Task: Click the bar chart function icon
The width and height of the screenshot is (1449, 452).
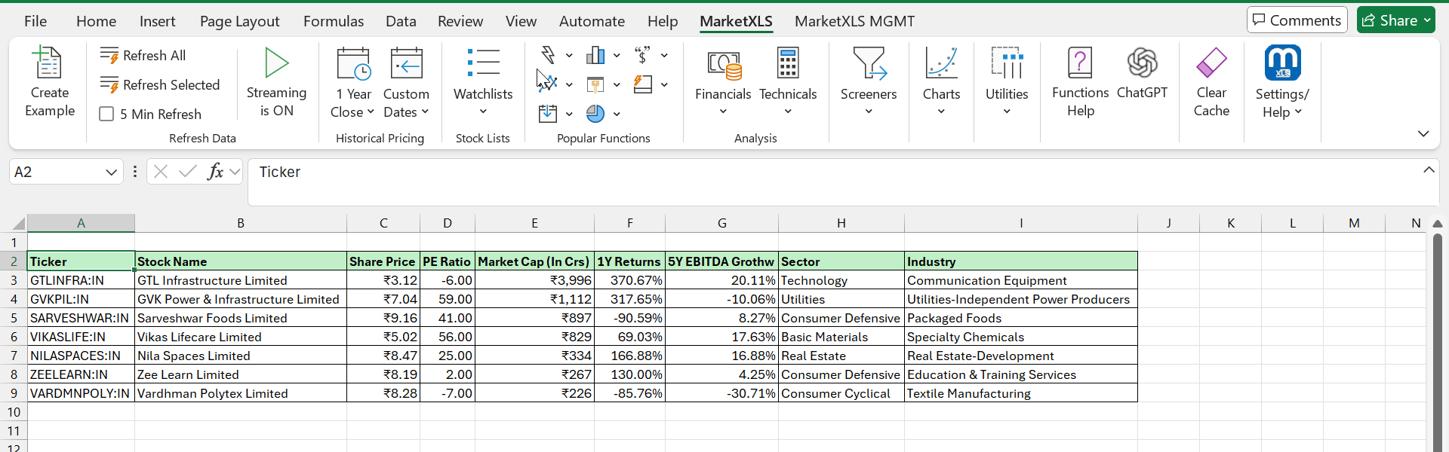Action: (595, 55)
